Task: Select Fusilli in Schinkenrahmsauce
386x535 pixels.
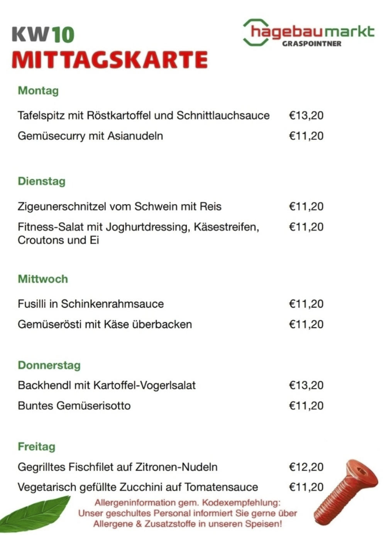Action: pos(91,304)
